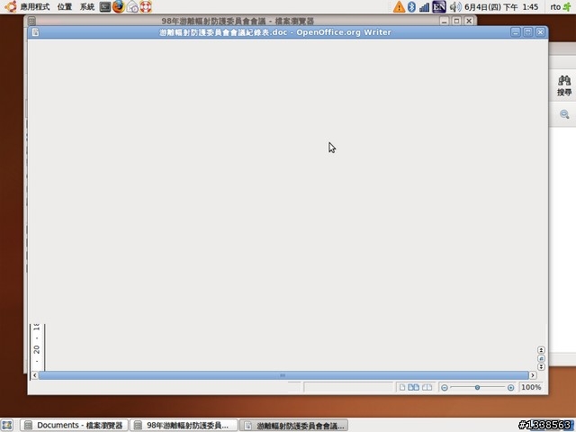Close the 檔案瀏覽器 background window
Viewport: 576px width, 432px height.
coord(469,21)
